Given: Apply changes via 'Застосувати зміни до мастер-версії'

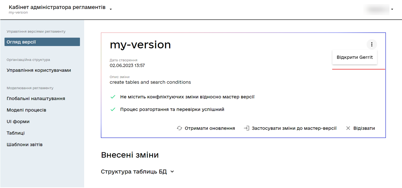Looking at the screenshot, I should [294, 128].
